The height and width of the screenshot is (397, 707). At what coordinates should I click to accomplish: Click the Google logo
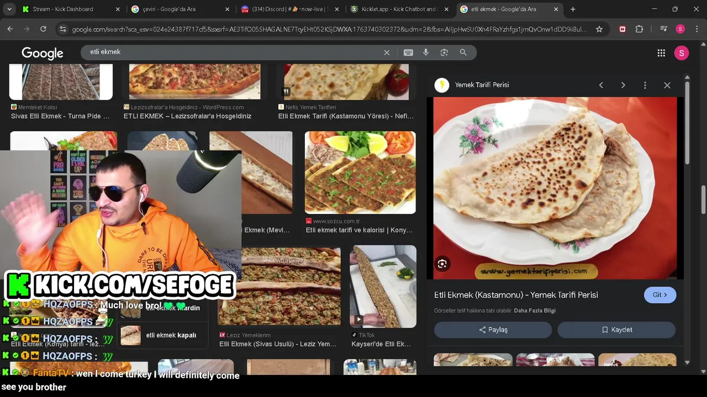click(x=43, y=53)
